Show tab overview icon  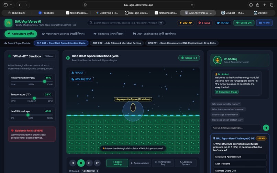(x=272, y=5)
